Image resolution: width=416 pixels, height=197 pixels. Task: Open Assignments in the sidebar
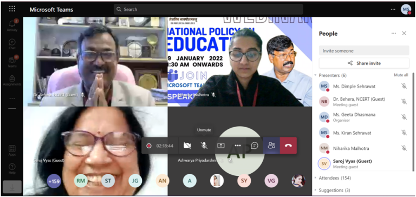12,80
